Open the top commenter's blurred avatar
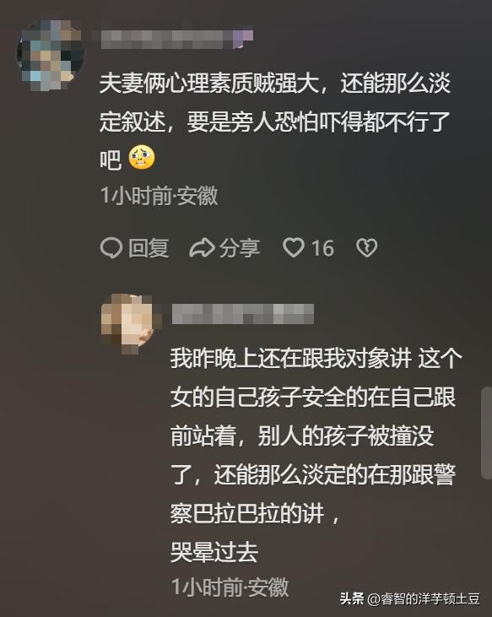The height and width of the screenshot is (617, 492). (51, 54)
